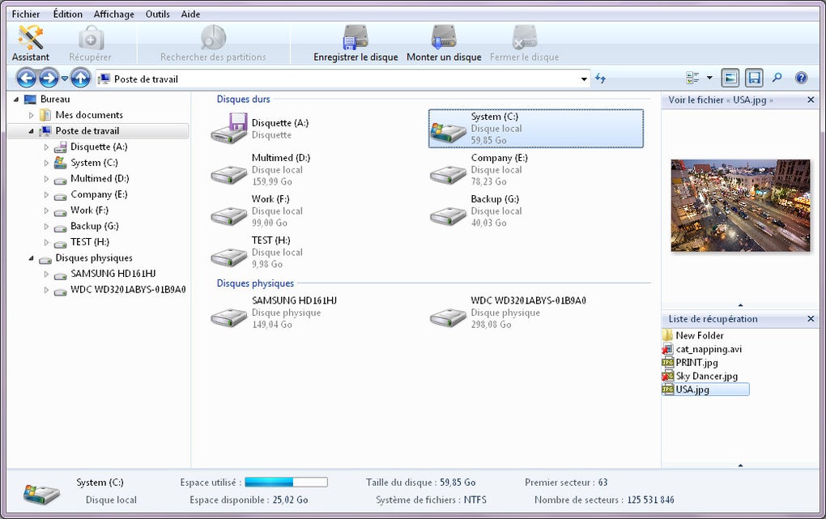Open the Fichier menu
Image resolution: width=826 pixels, height=519 pixels.
tap(26, 15)
